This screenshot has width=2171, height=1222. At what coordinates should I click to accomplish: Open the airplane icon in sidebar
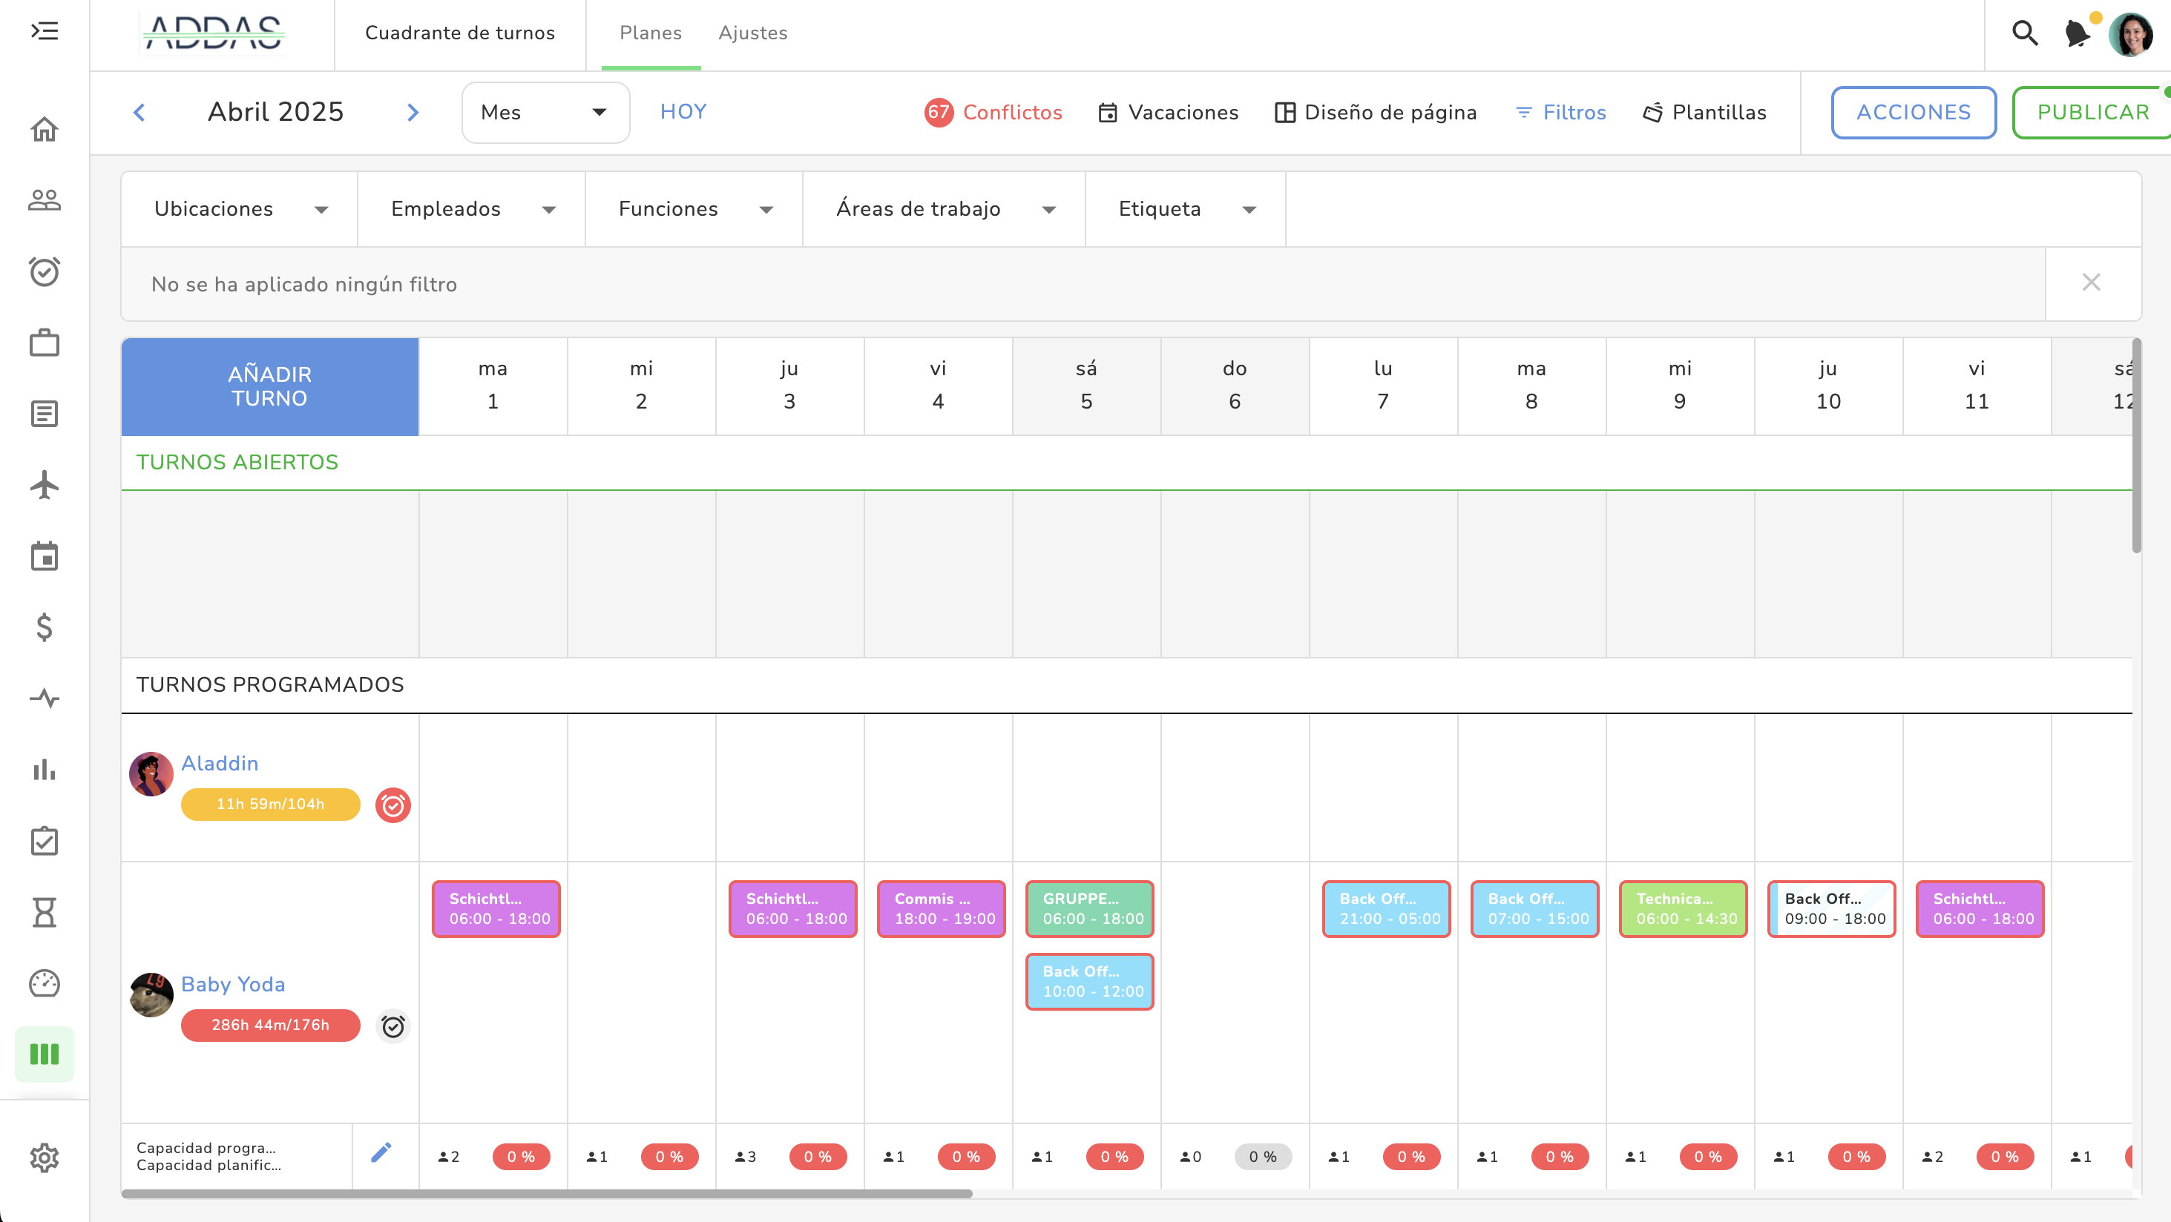click(x=44, y=485)
